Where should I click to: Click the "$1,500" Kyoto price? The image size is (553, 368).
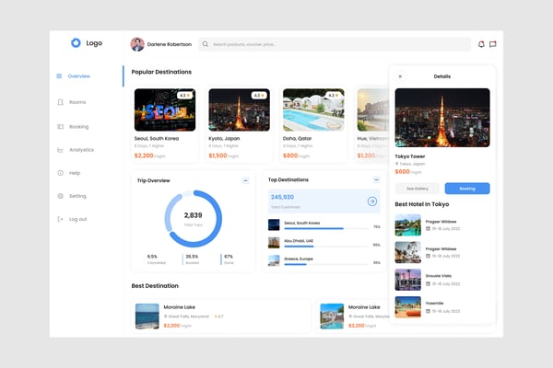[218, 155]
